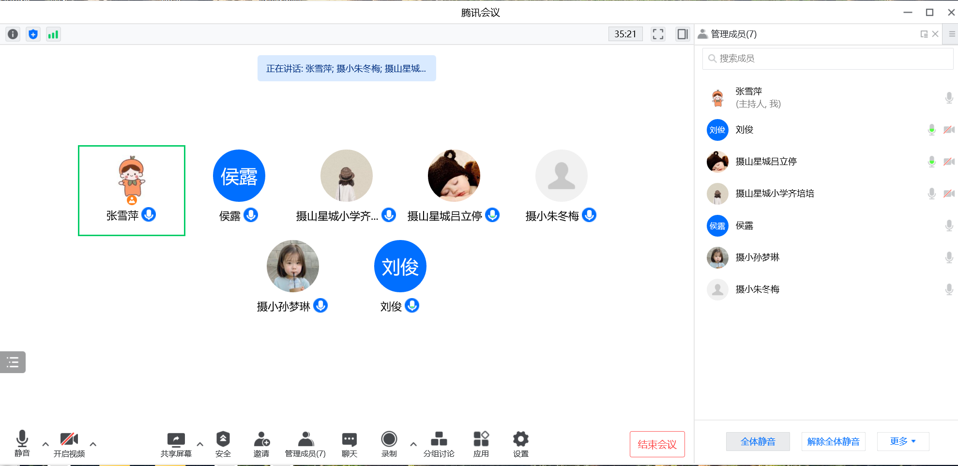
Task: Open the More (更多) dropdown
Action: [902, 441]
